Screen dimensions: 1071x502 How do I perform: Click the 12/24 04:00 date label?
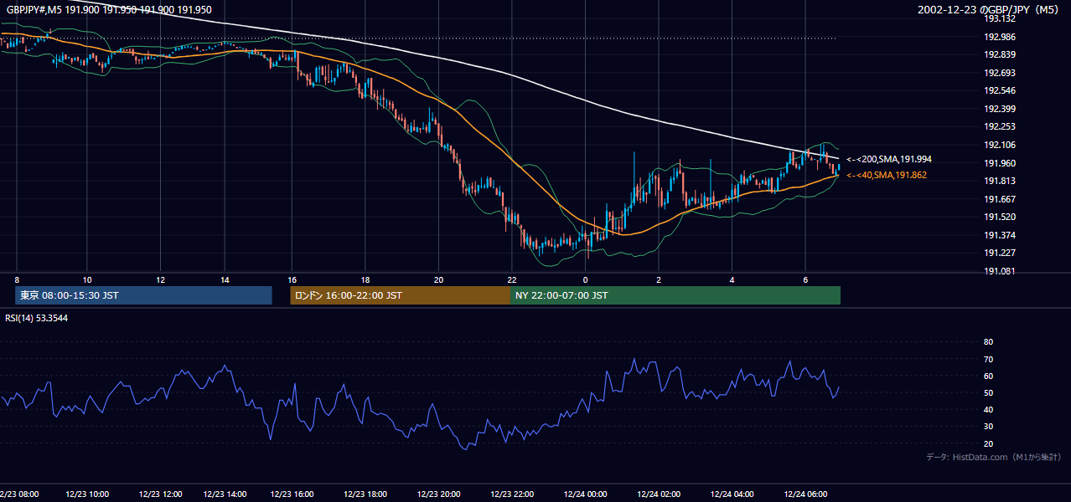point(732,494)
